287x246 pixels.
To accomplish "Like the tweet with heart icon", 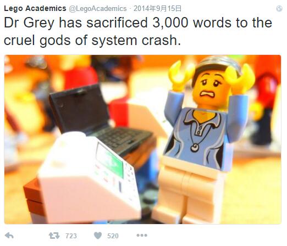I will (x=98, y=236).
